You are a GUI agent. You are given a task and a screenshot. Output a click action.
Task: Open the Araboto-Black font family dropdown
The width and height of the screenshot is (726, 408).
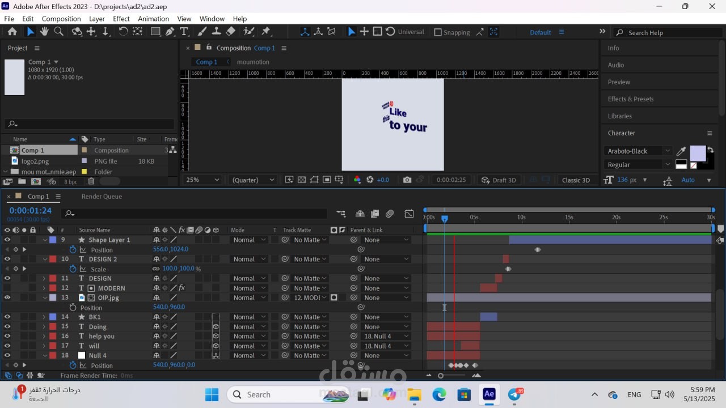point(638,151)
